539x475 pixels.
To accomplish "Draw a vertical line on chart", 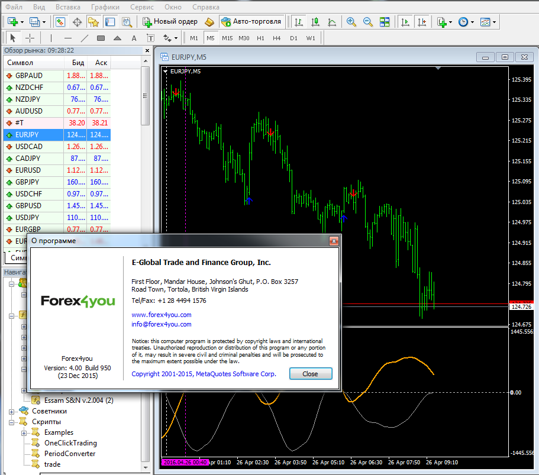I will [51, 38].
